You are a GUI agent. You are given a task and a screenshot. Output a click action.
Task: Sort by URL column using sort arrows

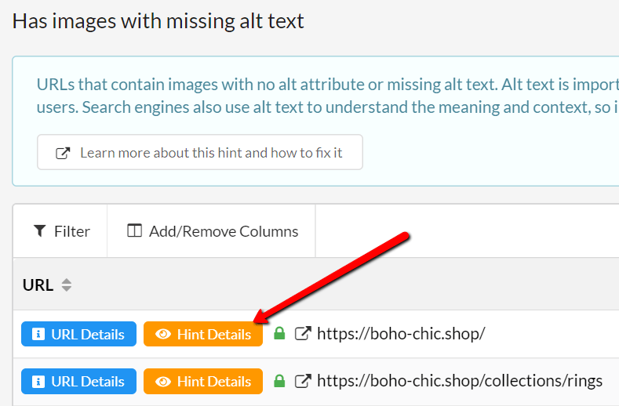[x=67, y=285]
